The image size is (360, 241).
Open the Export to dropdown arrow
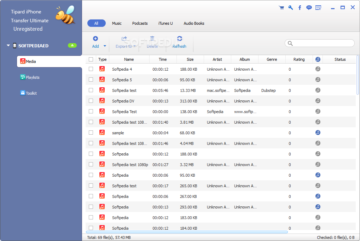click(134, 46)
